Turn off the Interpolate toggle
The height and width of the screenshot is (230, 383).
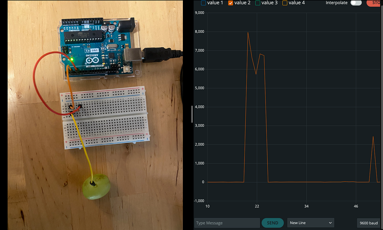356,3
